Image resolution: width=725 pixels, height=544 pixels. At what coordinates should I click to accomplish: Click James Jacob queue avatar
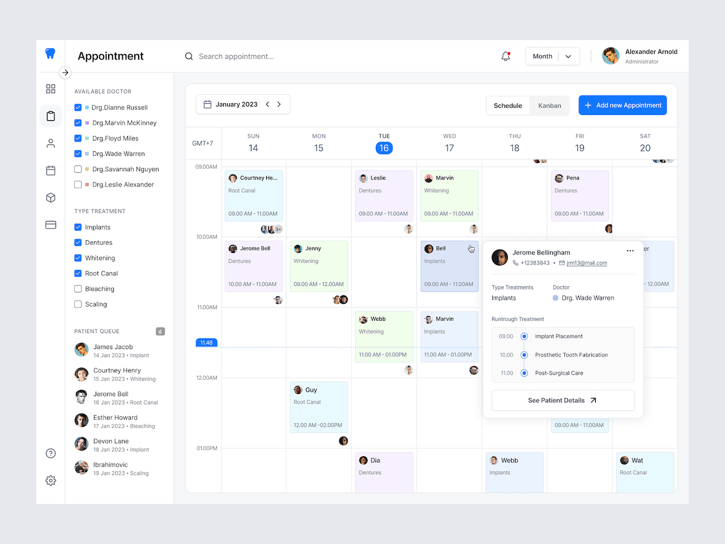[x=82, y=350]
